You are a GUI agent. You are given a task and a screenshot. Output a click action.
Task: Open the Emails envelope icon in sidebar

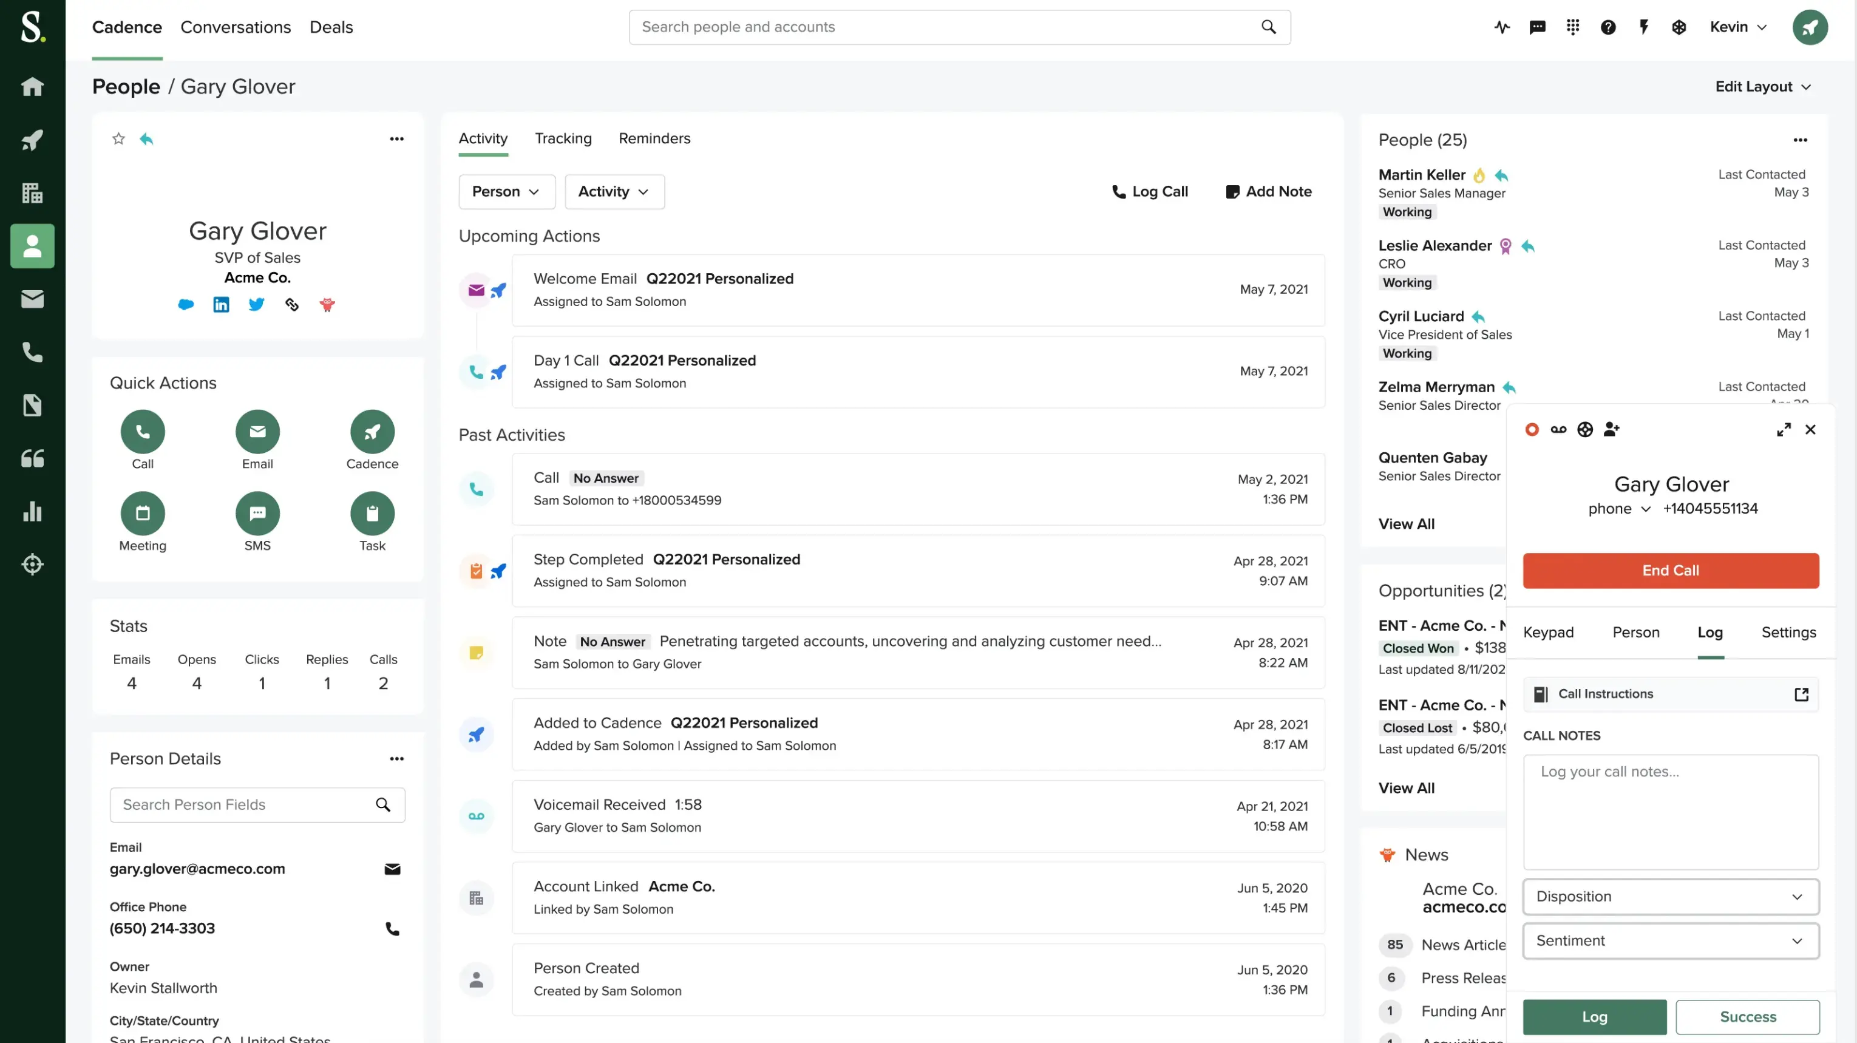pos(32,299)
